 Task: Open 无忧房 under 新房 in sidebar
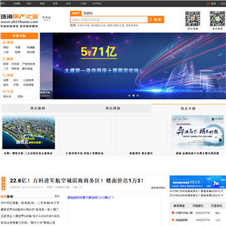15,64
